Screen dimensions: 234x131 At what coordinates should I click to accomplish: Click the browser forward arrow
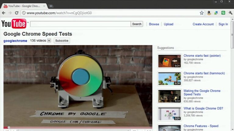click(10, 13)
